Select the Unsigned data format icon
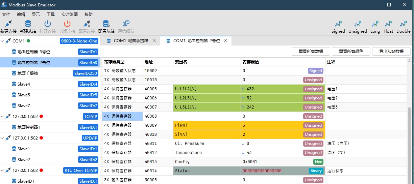Image resolution: width=414 pixels, height=184 pixels. point(358,24)
